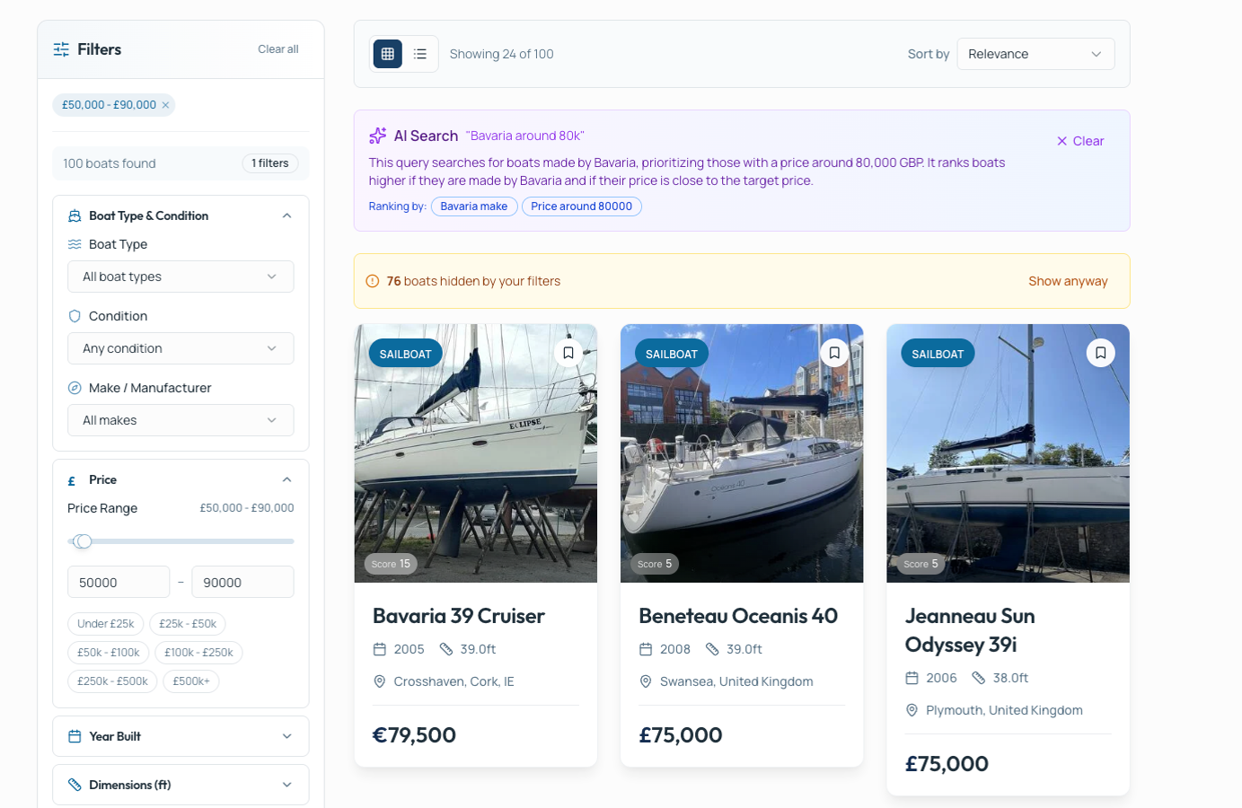1242x808 pixels.
Task: Bookmark the Bavaria 39 Cruiser listing
Action: [568, 353]
